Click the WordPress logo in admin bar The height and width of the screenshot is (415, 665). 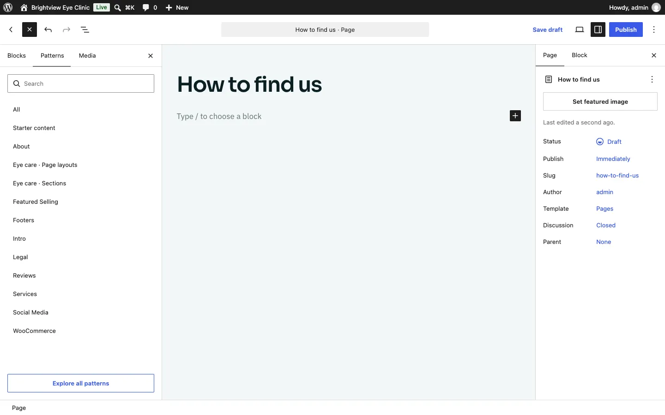point(8,7)
